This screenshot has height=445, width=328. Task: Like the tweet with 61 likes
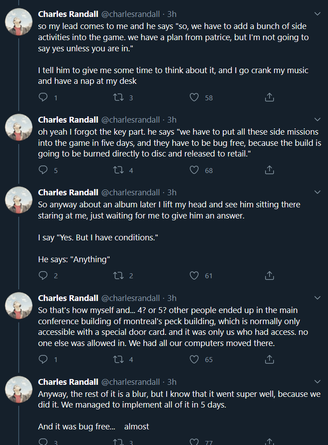(194, 276)
